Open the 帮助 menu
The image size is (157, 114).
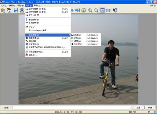37,5
